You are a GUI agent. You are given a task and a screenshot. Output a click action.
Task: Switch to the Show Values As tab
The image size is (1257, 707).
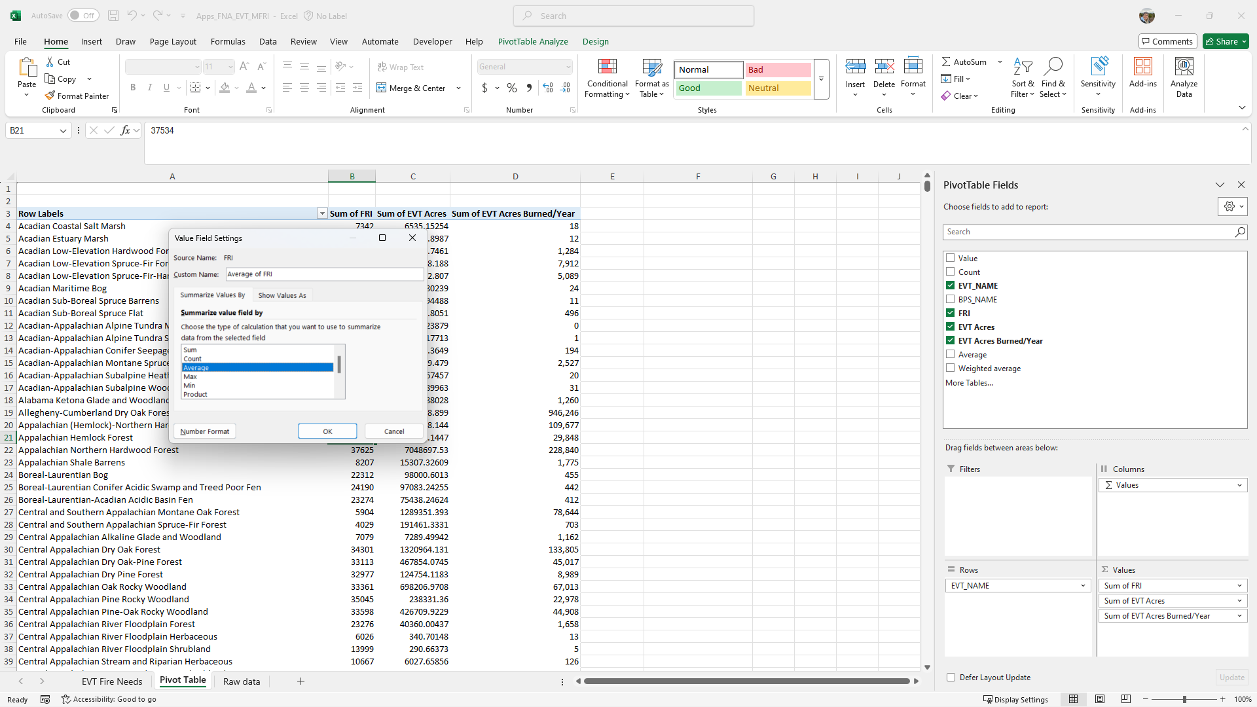coord(282,295)
